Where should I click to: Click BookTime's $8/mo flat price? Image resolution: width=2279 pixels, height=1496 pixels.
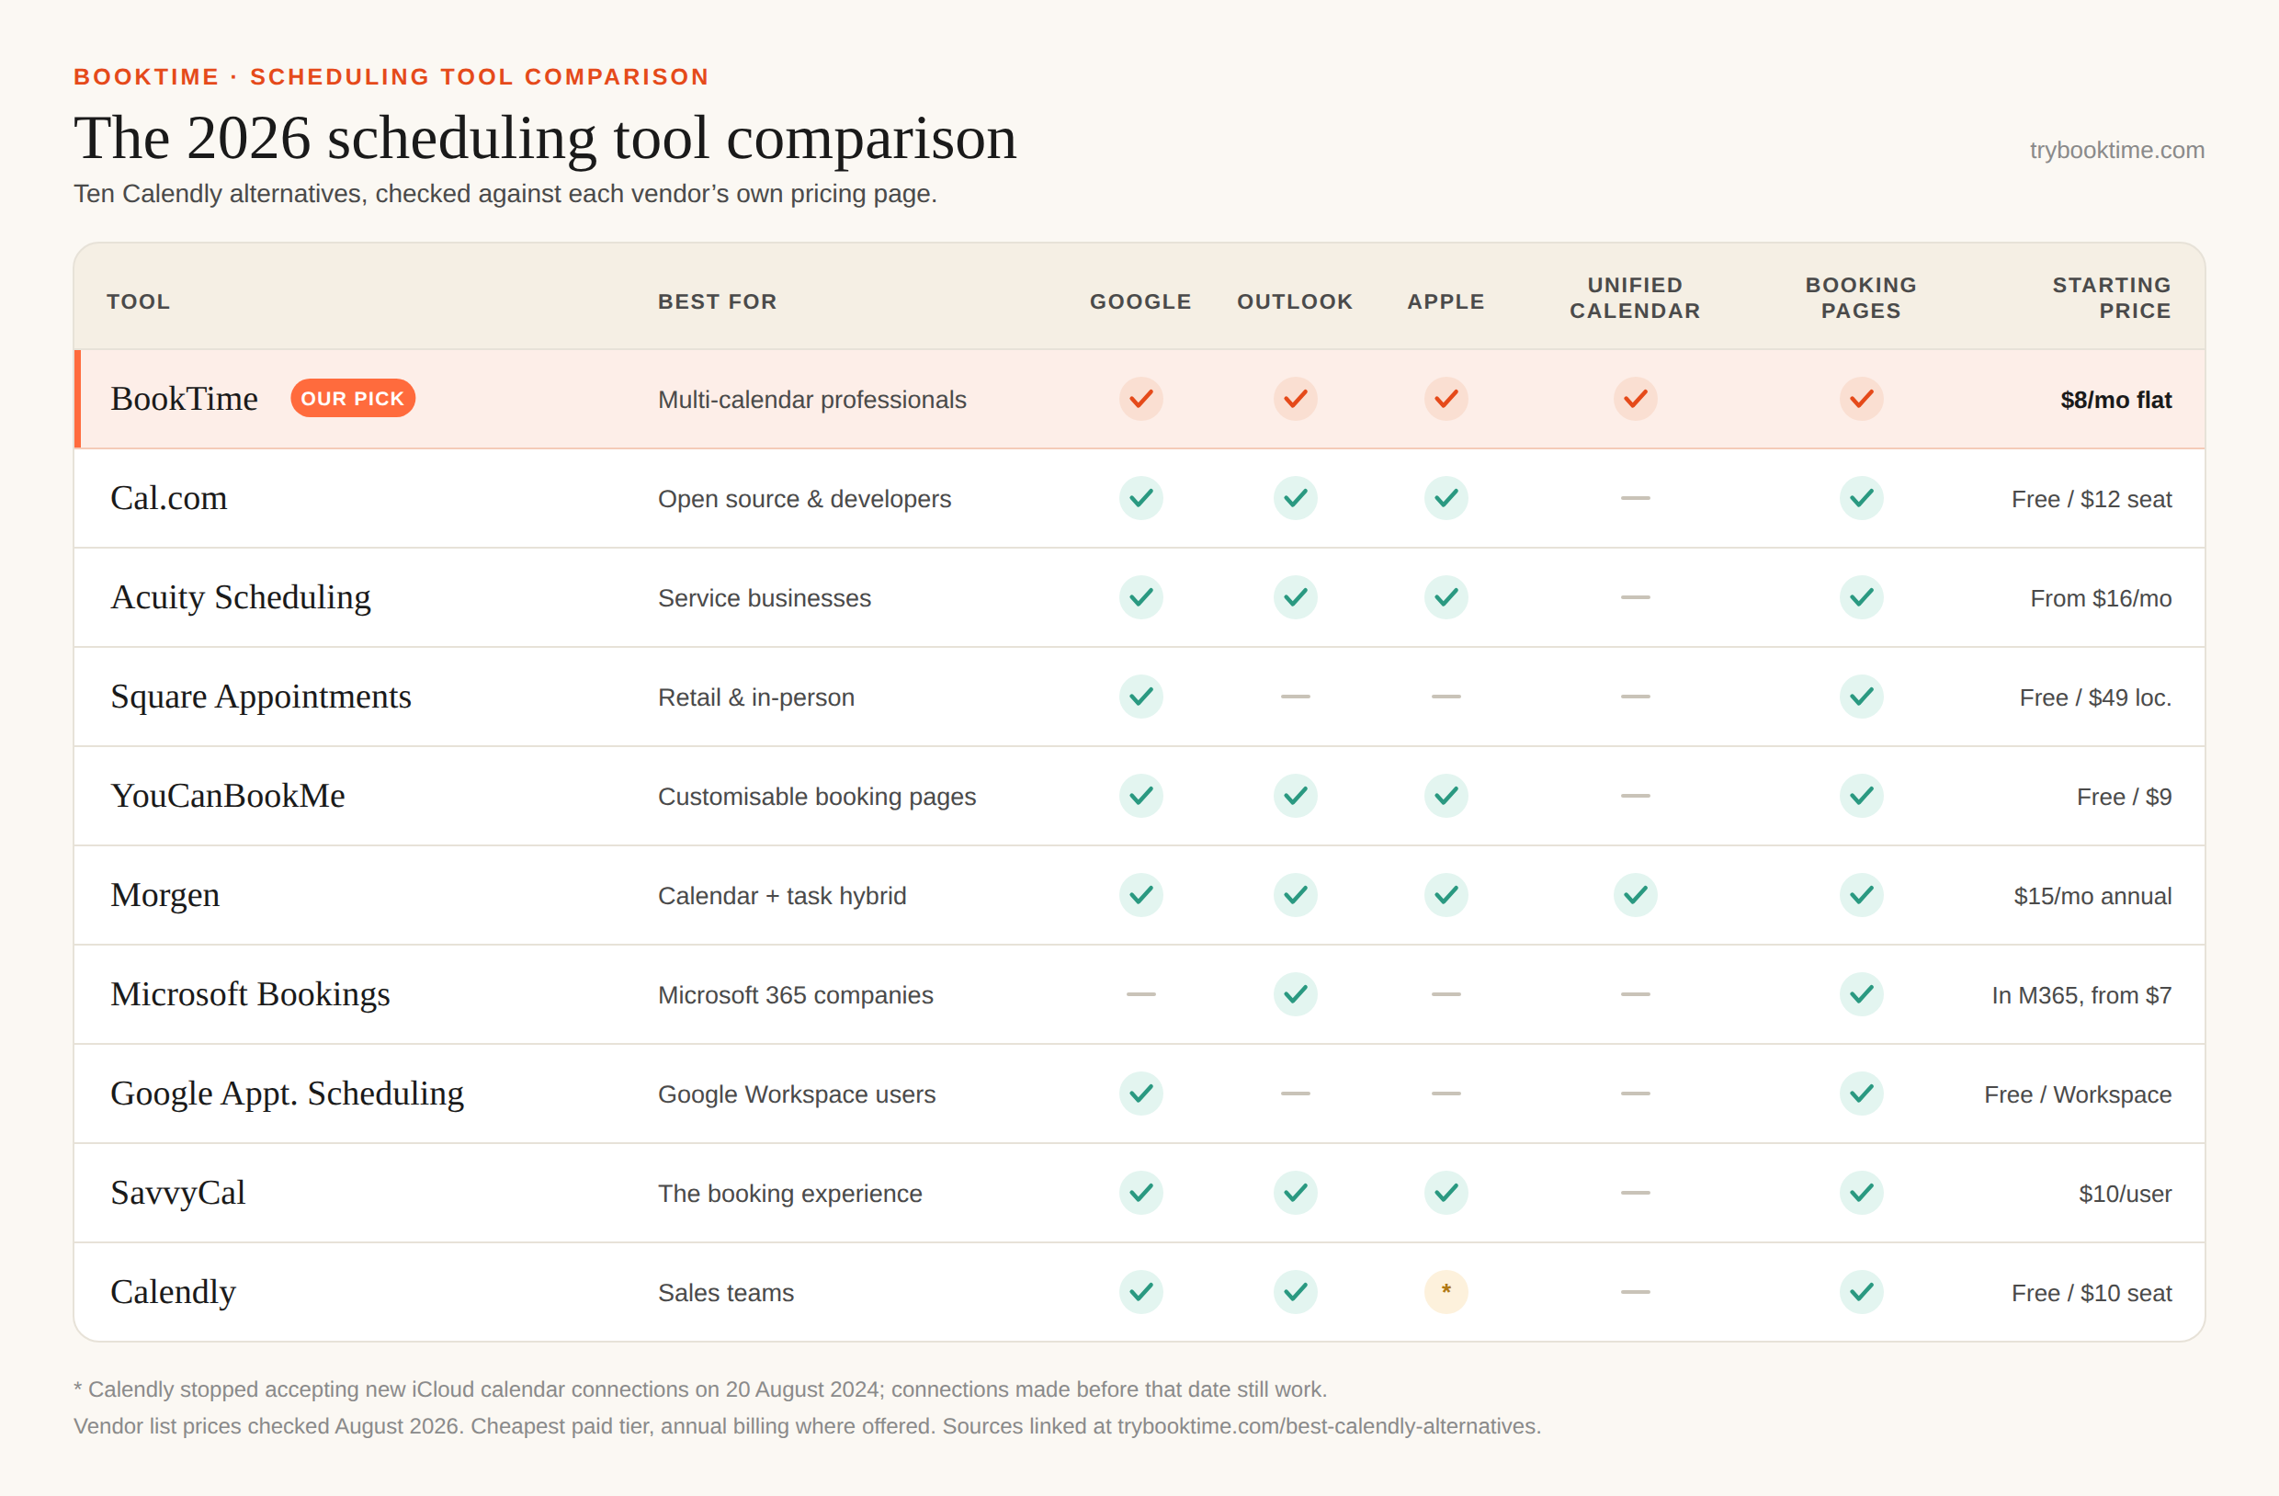click(2115, 400)
